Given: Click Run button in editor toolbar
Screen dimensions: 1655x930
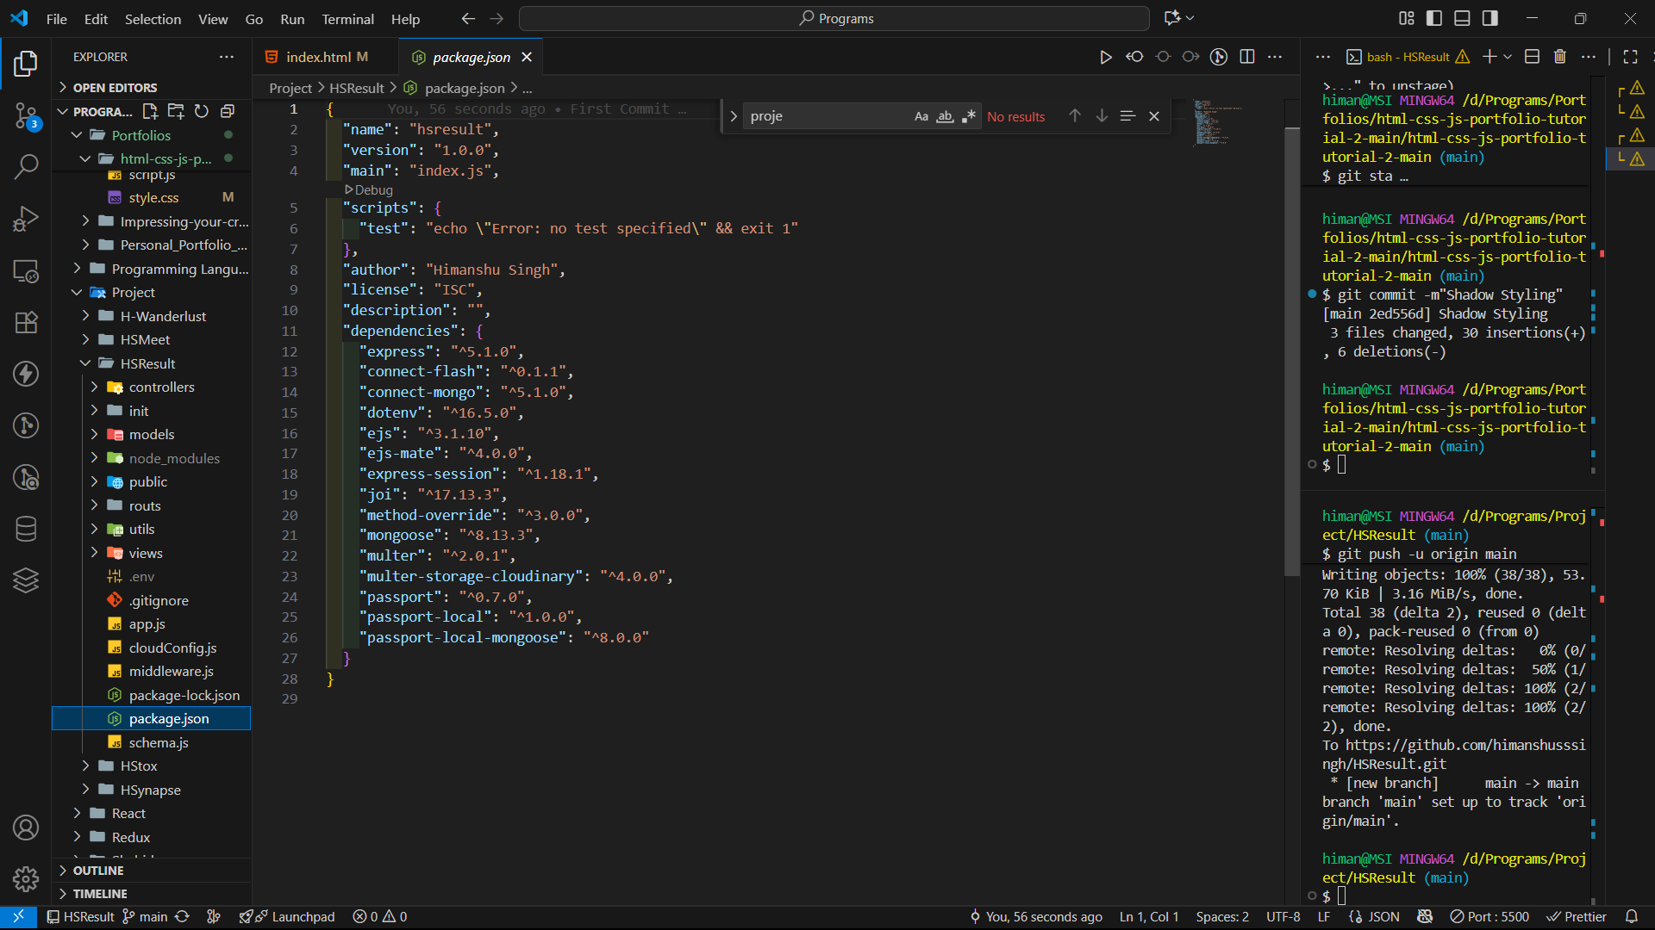Looking at the screenshot, I should (x=1105, y=57).
